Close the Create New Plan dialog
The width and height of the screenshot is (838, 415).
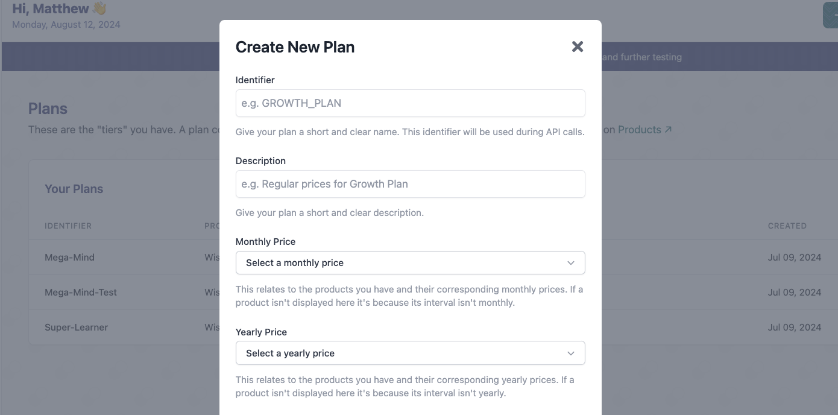pos(578,46)
